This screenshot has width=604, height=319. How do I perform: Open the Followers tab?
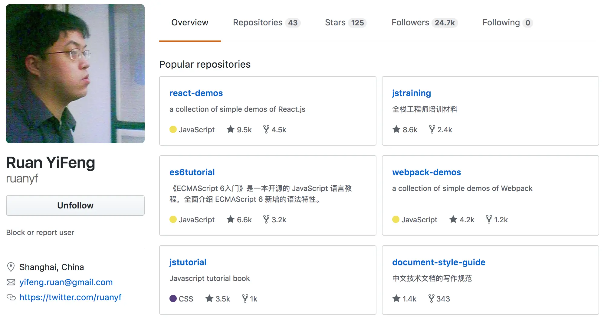click(x=424, y=23)
